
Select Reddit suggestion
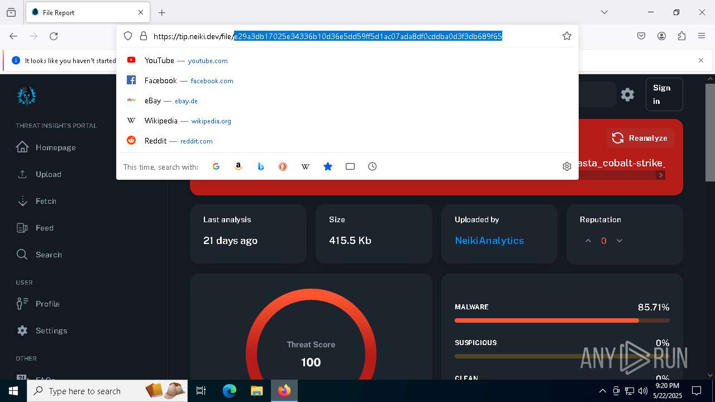pyautogui.click(x=347, y=141)
